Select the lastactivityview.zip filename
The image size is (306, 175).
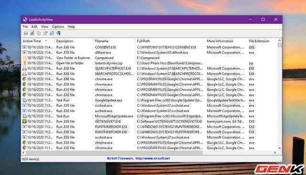click(109, 63)
